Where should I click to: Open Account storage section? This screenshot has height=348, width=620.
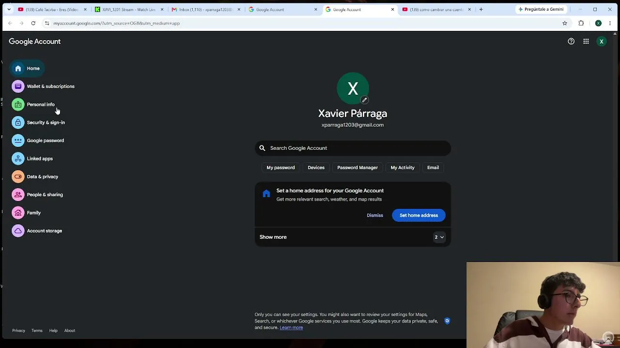37,231
